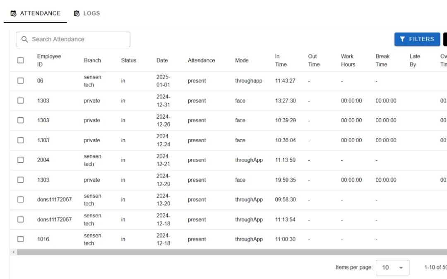Click the clipboard icon beside the Logs label
The height and width of the screenshot is (279, 447).
point(77,13)
